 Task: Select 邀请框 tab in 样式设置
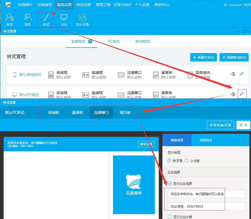pos(77,112)
